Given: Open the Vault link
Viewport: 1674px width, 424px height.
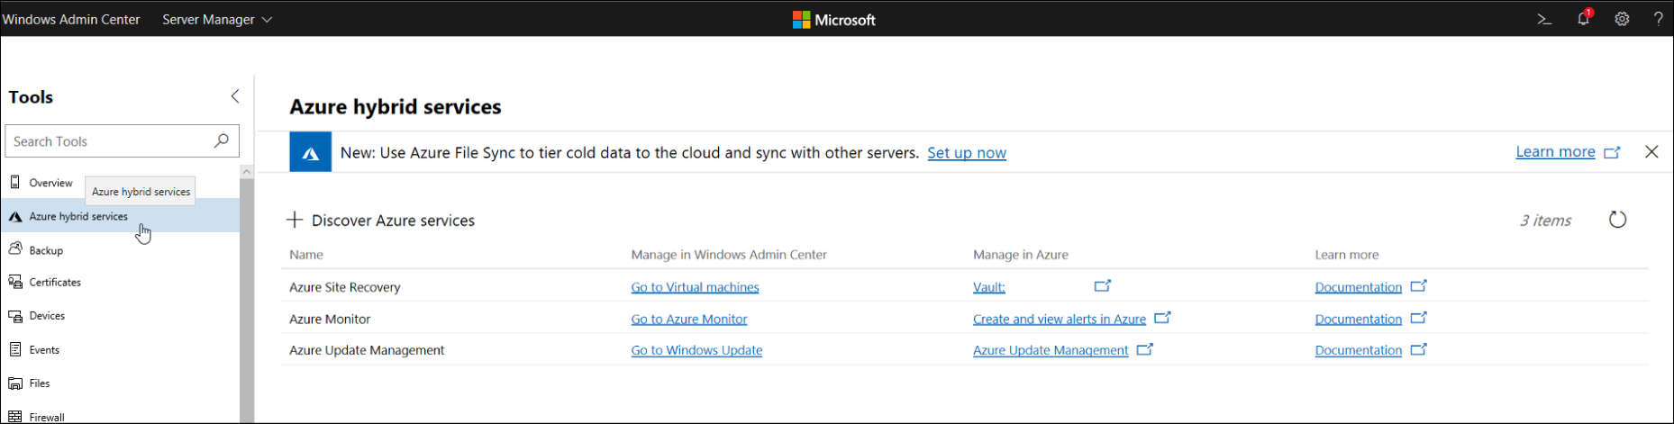Looking at the screenshot, I should pyautogui.click(x=989, y=287).
